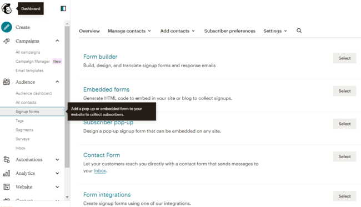
Task: Click the Analytics bar chart icon
Action: 7,173
